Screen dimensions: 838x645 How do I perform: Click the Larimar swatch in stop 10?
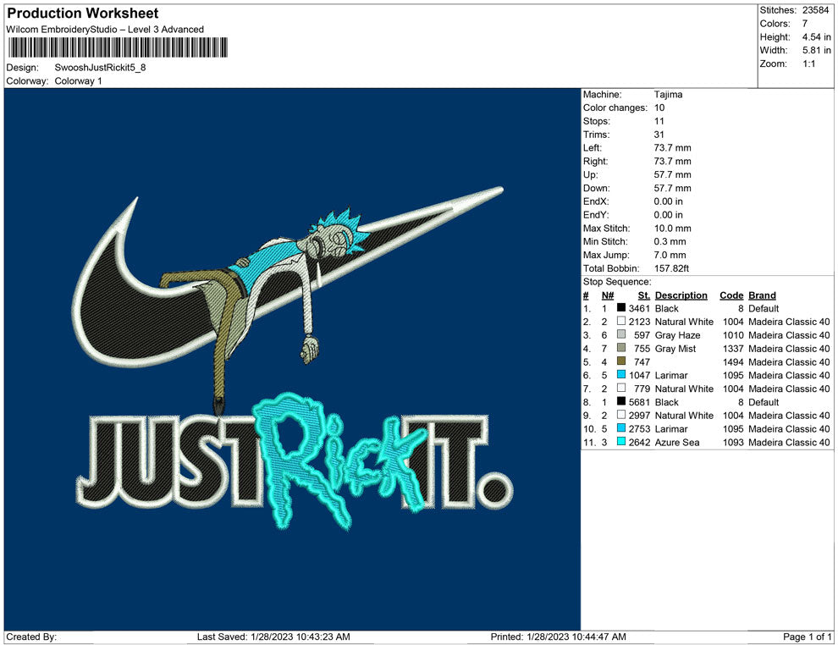pyautogui.click(x=621, y=429)
